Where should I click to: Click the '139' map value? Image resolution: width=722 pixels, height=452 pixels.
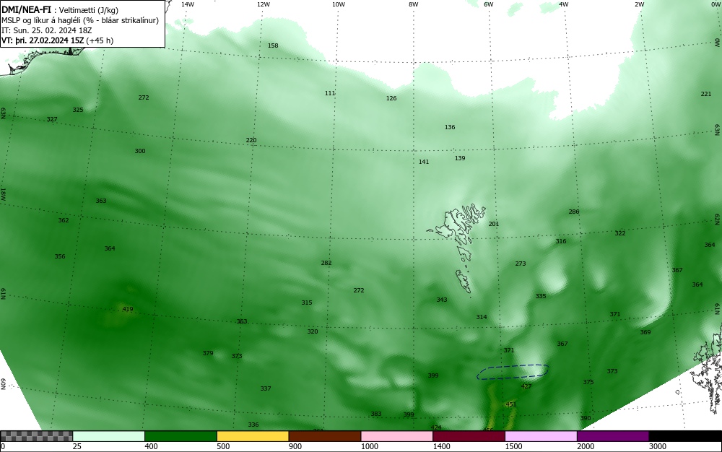(x=460, y=158)
